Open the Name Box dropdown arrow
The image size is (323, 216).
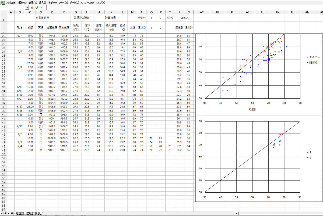pyautogui.click(x=27, y=8)
